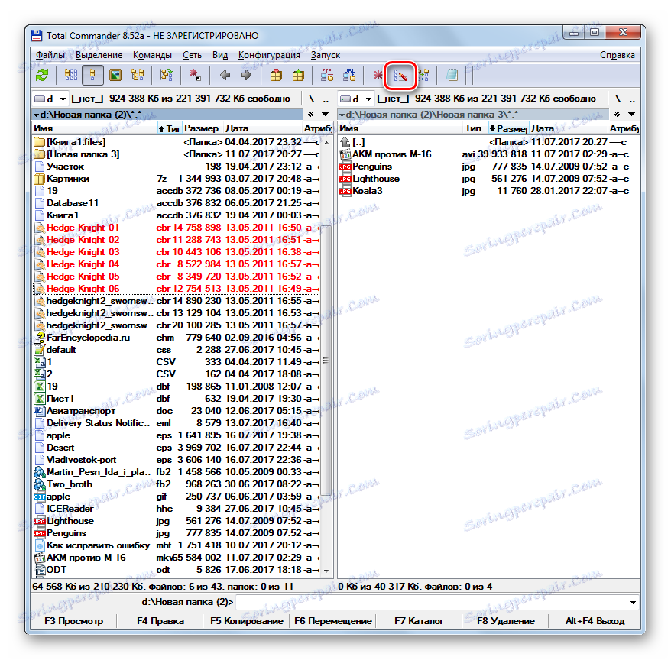The width and height of the screenshot is (671, 660).
Task: Click folder icon of [Книга1.files]
Action: click(40, 142)
